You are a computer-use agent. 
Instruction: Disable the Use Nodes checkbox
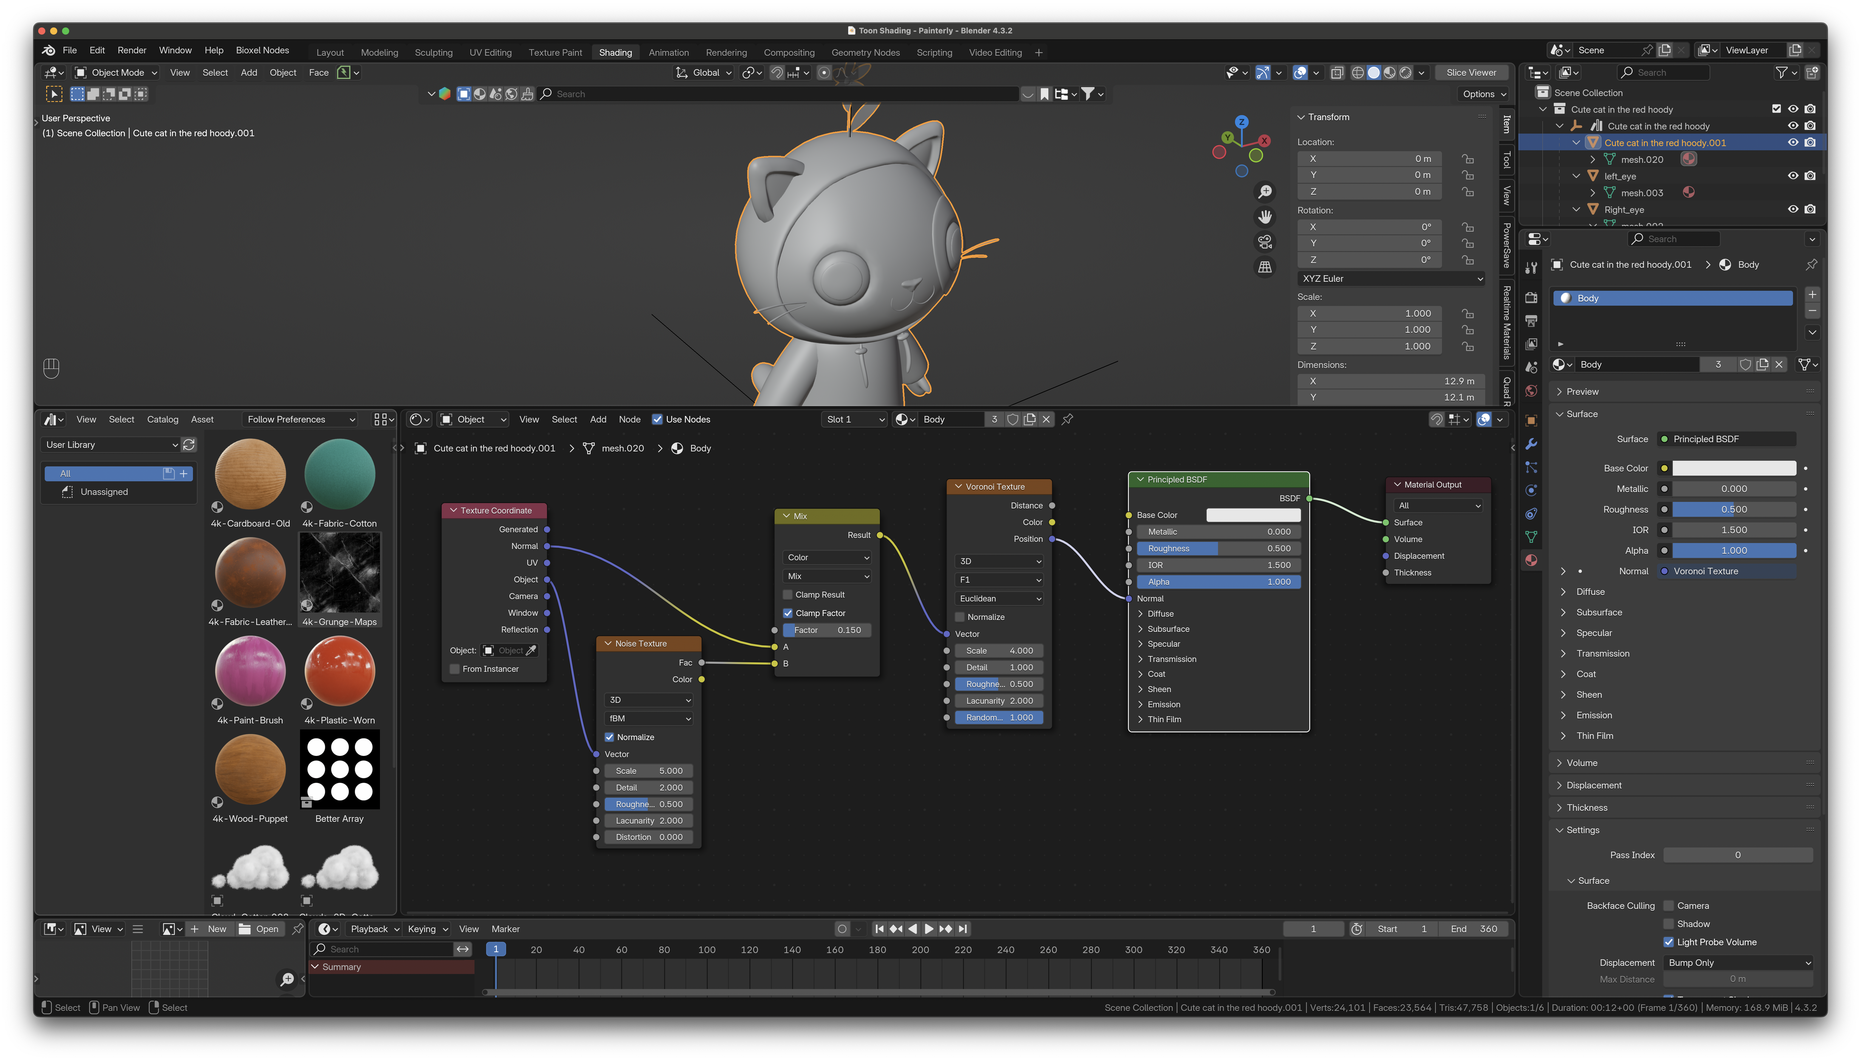click(x=657, y=420)
